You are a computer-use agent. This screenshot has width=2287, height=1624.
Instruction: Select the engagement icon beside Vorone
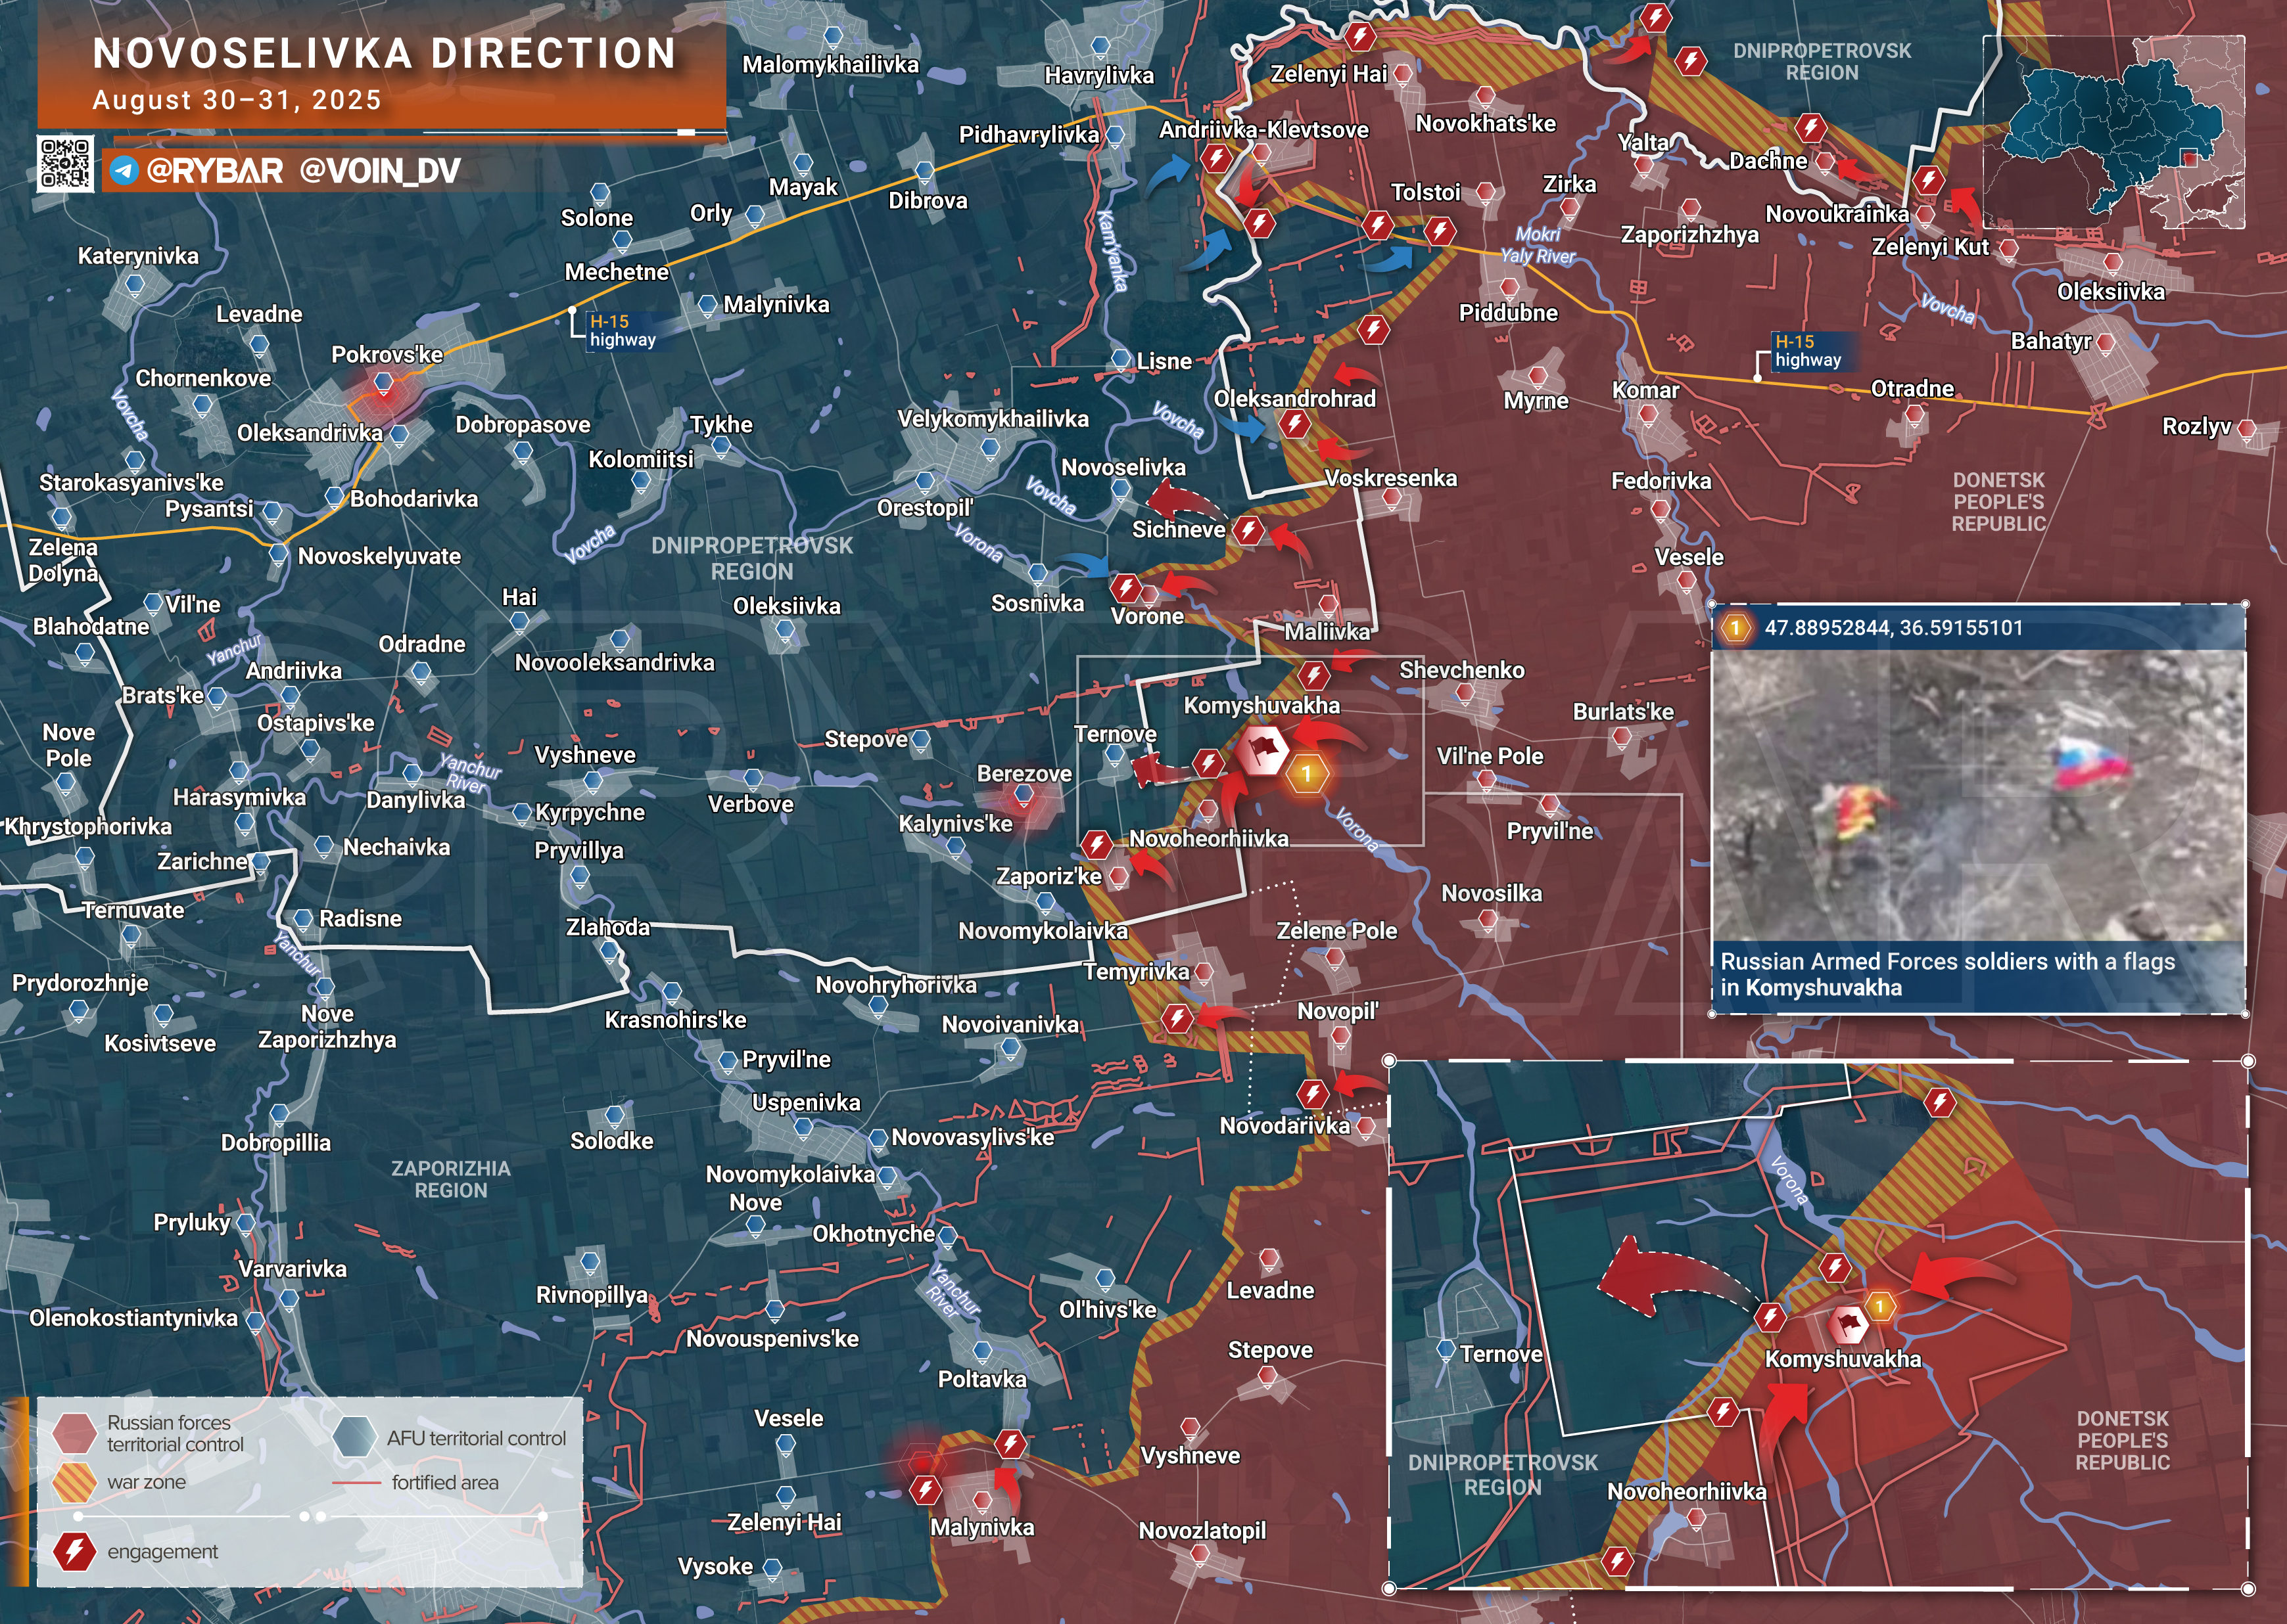[1125, 587]
